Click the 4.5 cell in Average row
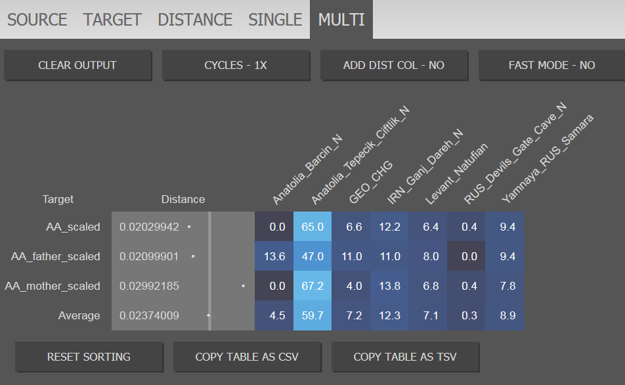625x385 pixels. click(x=274, y=315)
